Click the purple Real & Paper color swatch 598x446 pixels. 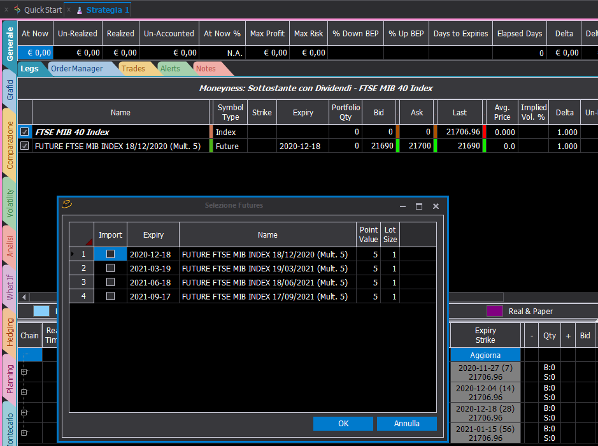(x=495, y=311)
